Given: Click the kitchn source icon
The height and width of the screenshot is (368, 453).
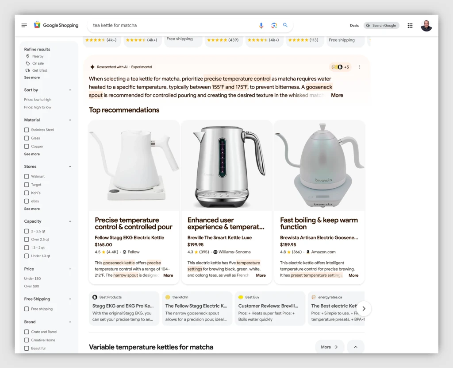Looking at the screenshot, I should pyautogui.click(x=168, y=297).
